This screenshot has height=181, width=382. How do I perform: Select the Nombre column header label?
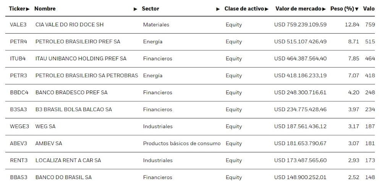[x=45, y=8]
